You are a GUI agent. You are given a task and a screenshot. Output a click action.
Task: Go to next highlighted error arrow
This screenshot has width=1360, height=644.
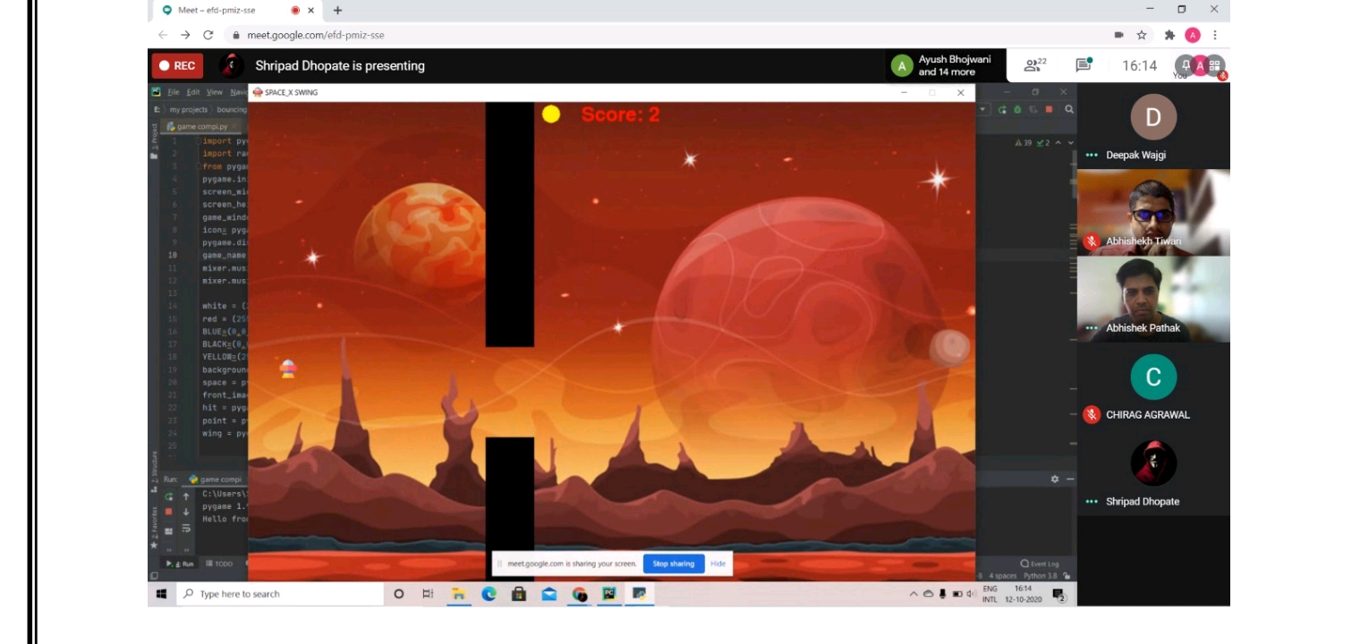[x=1070, y=143]
